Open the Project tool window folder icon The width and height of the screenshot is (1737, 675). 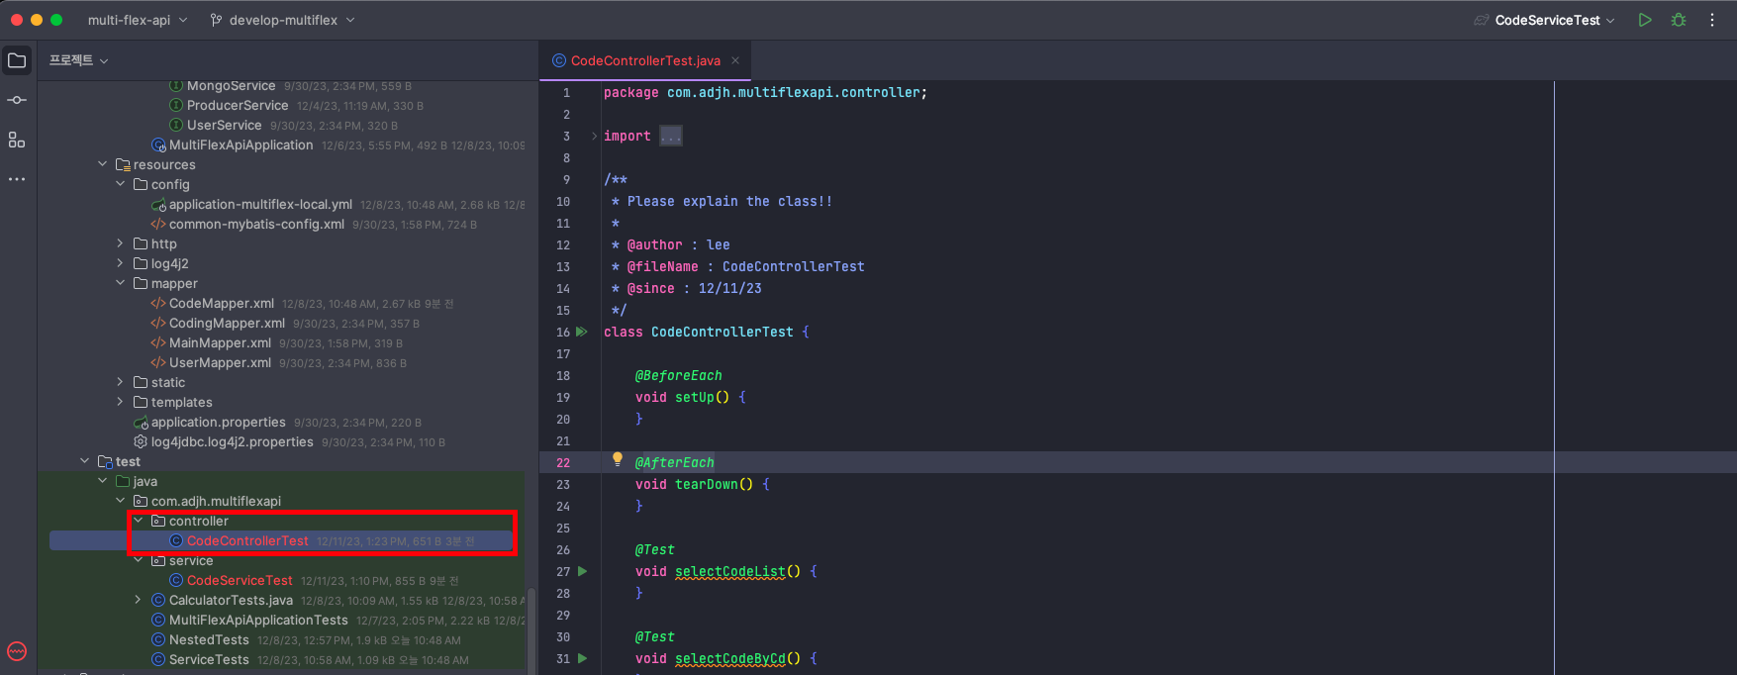click(x=17, y=60)
